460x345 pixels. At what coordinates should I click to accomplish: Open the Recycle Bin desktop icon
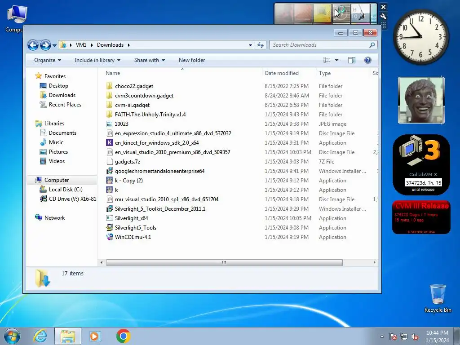438,298
